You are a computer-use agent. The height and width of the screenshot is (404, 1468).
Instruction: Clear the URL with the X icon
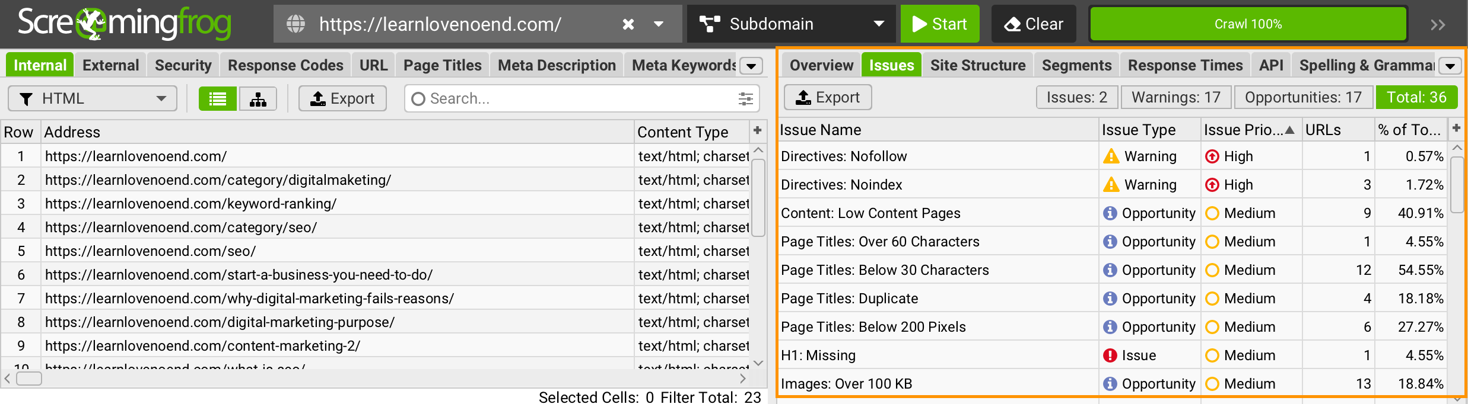[628, 24]
